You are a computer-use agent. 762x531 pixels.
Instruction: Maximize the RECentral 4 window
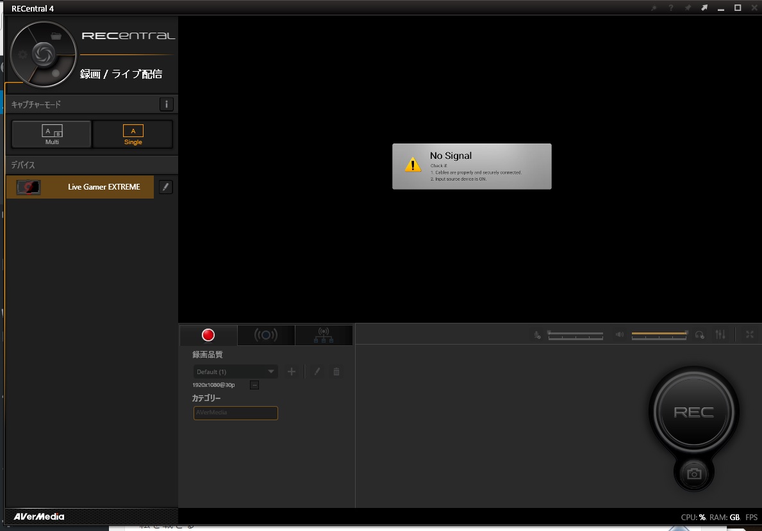click(x=738, y=8)
